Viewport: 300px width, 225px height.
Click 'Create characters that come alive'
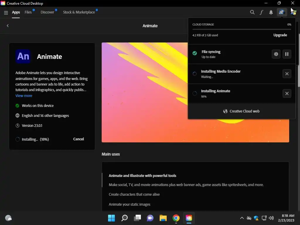pyautogui.click(x=134, y=195)
